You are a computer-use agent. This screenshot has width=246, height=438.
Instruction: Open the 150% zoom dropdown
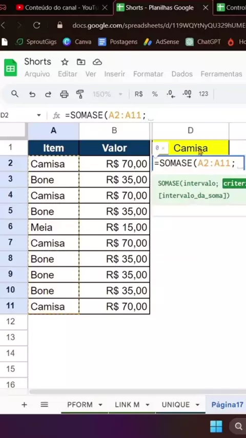[x=108, y=94]
